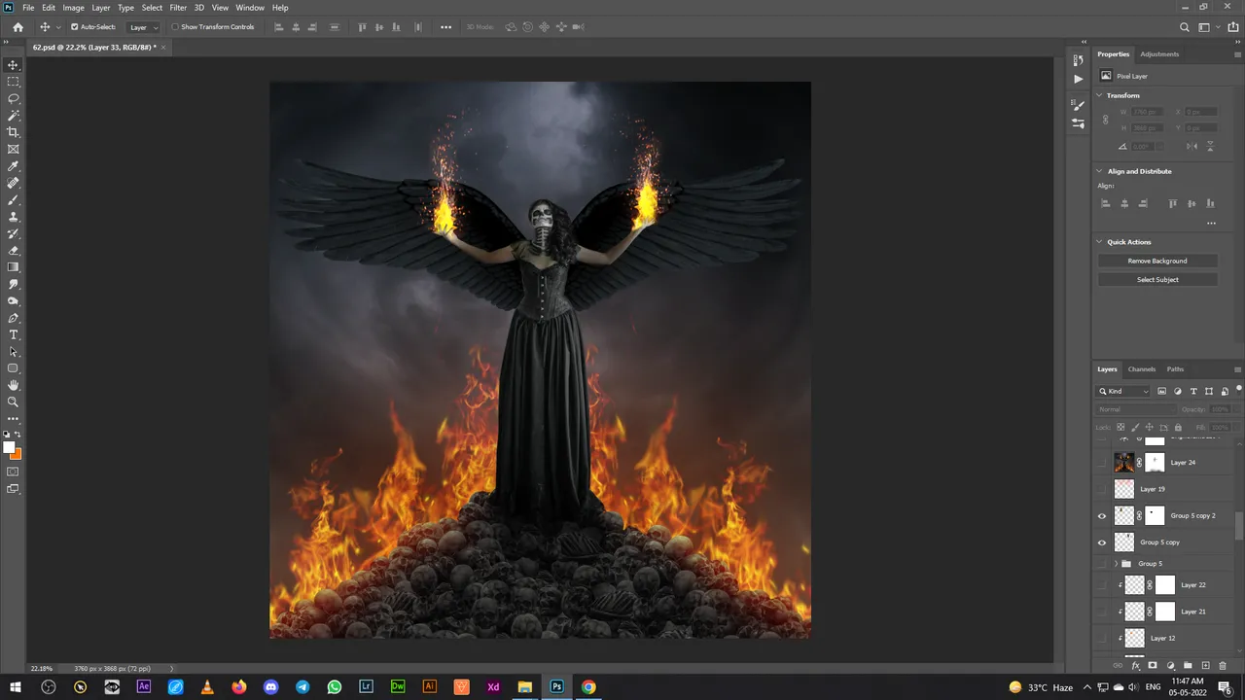Viewport: 1245px width, 700px height.
Task: Click the white foreground color swatch
Action: click(10, 448)
